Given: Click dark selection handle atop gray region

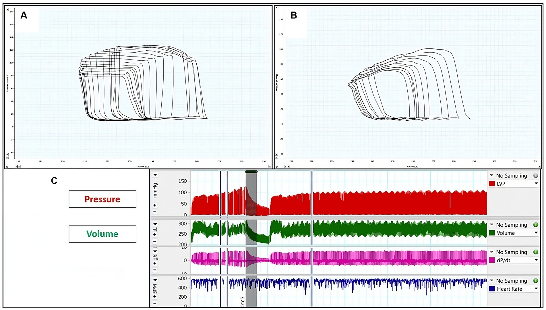Looking at the screenshot, I should pos(251,172).
